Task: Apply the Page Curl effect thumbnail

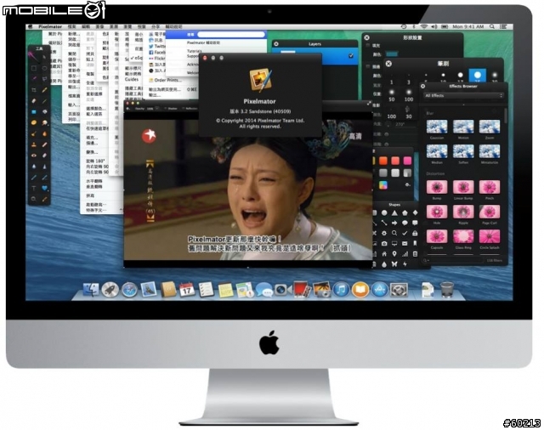Action: click(x=490, y=212)
